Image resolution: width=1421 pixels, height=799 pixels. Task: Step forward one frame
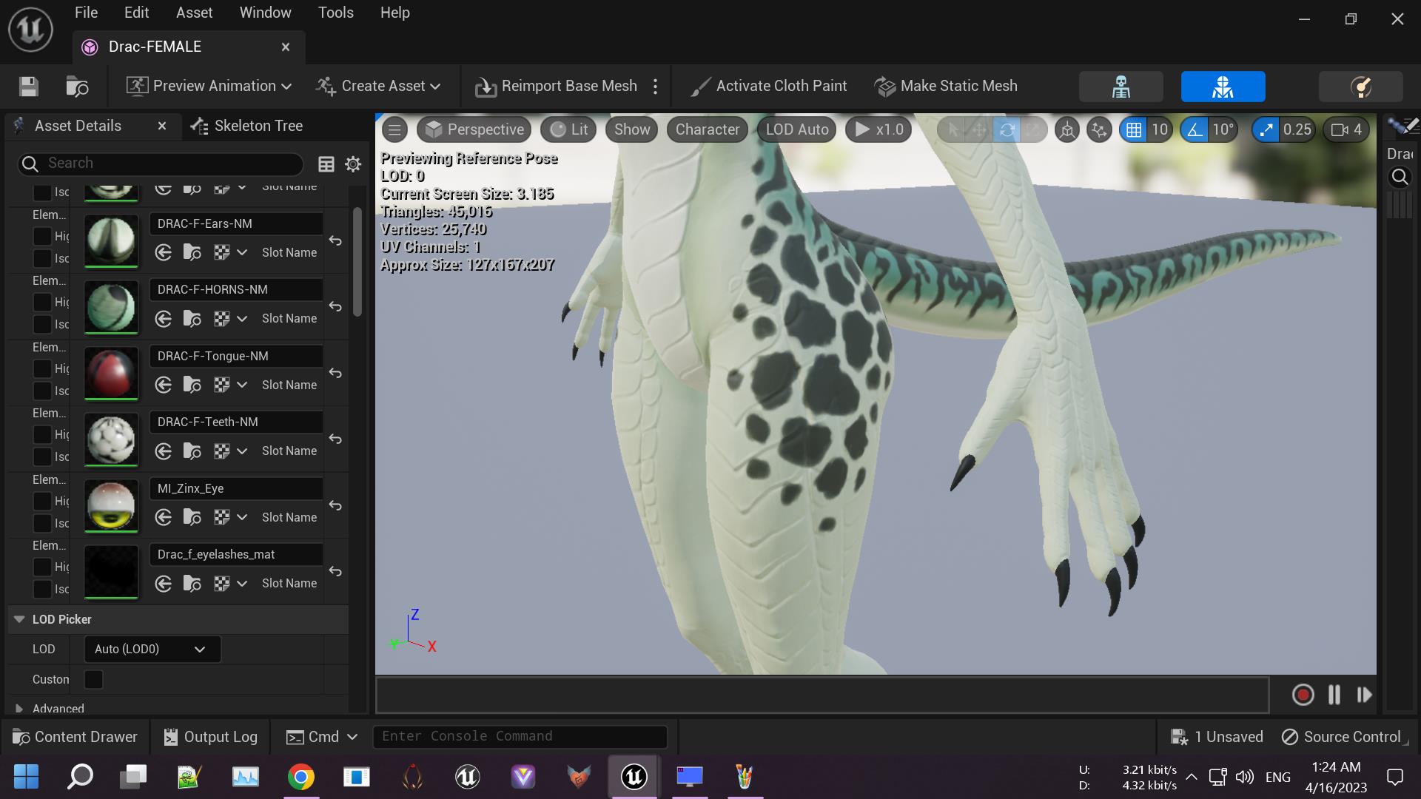pos(1364,695)
